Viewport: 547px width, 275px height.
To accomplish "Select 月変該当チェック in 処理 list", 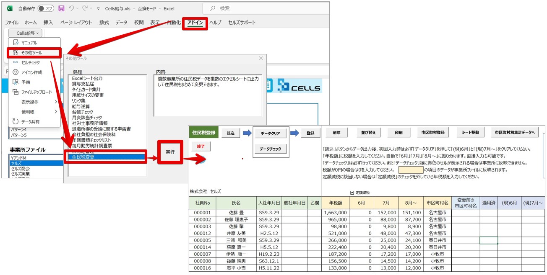I will point(87,118).
